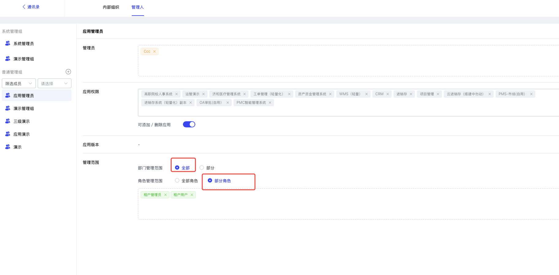The image size is (559, 275).
Task: Remove the 租户管理员 role tag
Action: (165, 195)
